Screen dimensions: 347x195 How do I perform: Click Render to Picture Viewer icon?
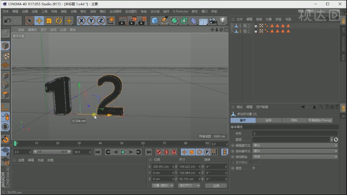(132, 21)
